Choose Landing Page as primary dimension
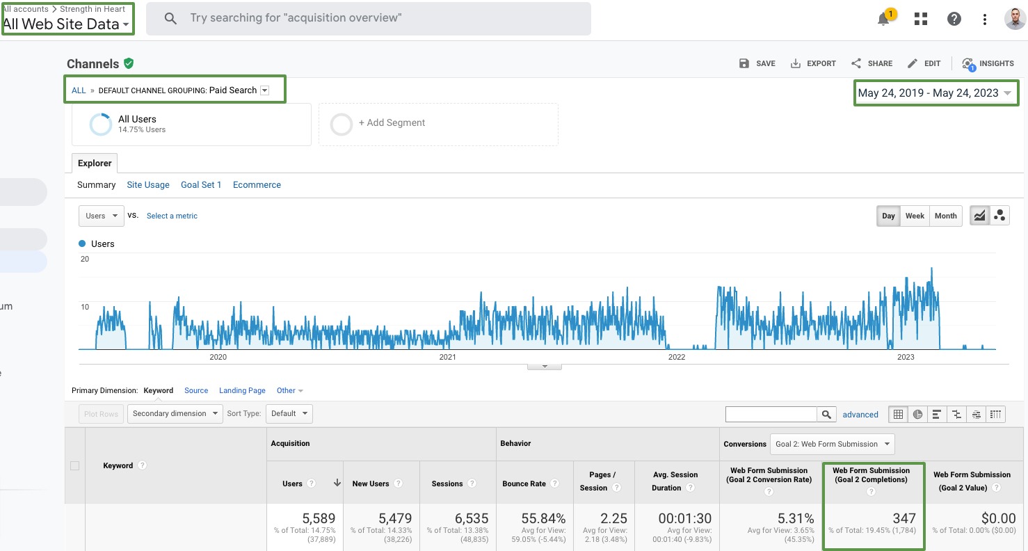 click(x=242, y=390)
